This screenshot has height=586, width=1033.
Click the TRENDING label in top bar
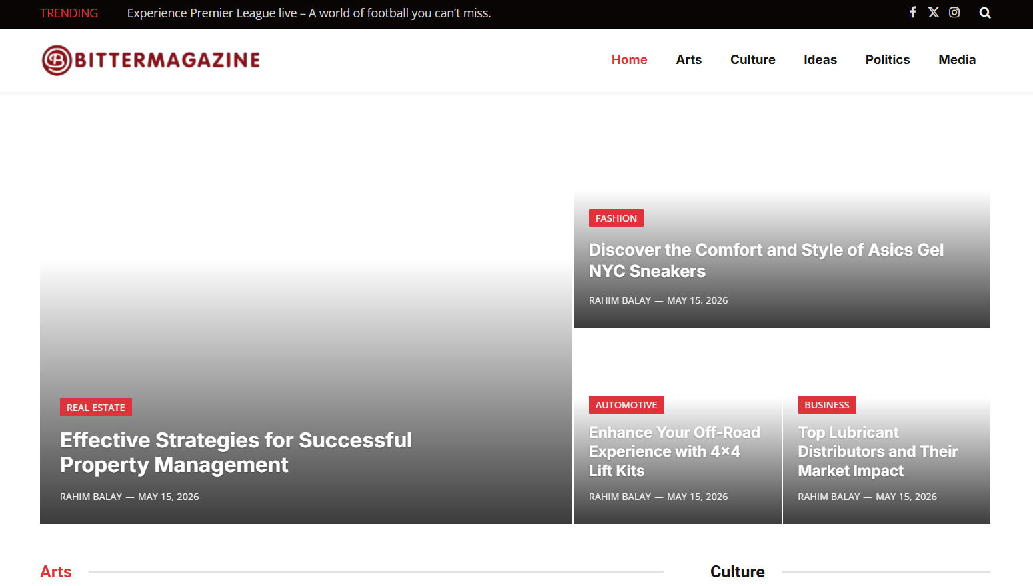coord(69,13)
